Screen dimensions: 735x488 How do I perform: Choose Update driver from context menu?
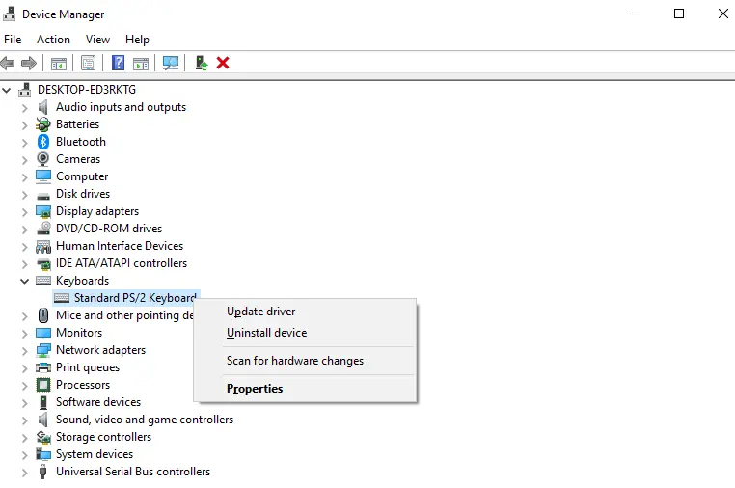(305, 312)
